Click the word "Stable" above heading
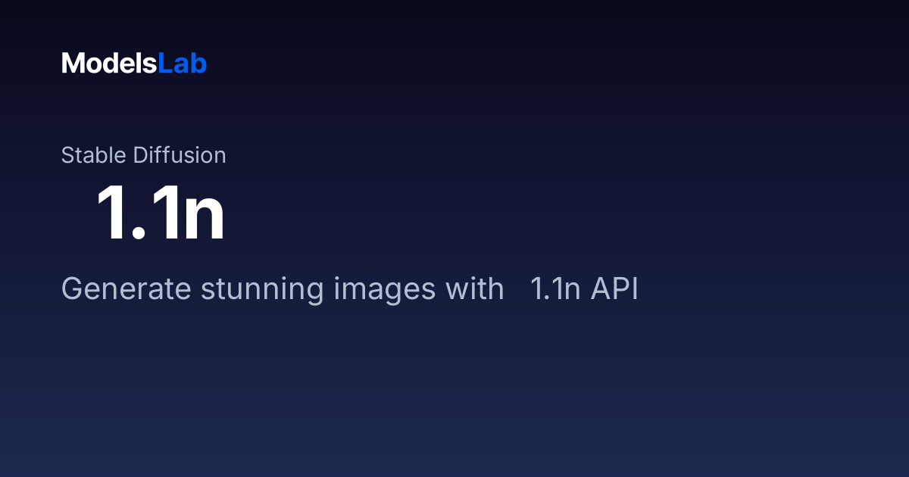The height and width of the screenshot is (477, 909). pyautogui.click(x=94, y=155)
